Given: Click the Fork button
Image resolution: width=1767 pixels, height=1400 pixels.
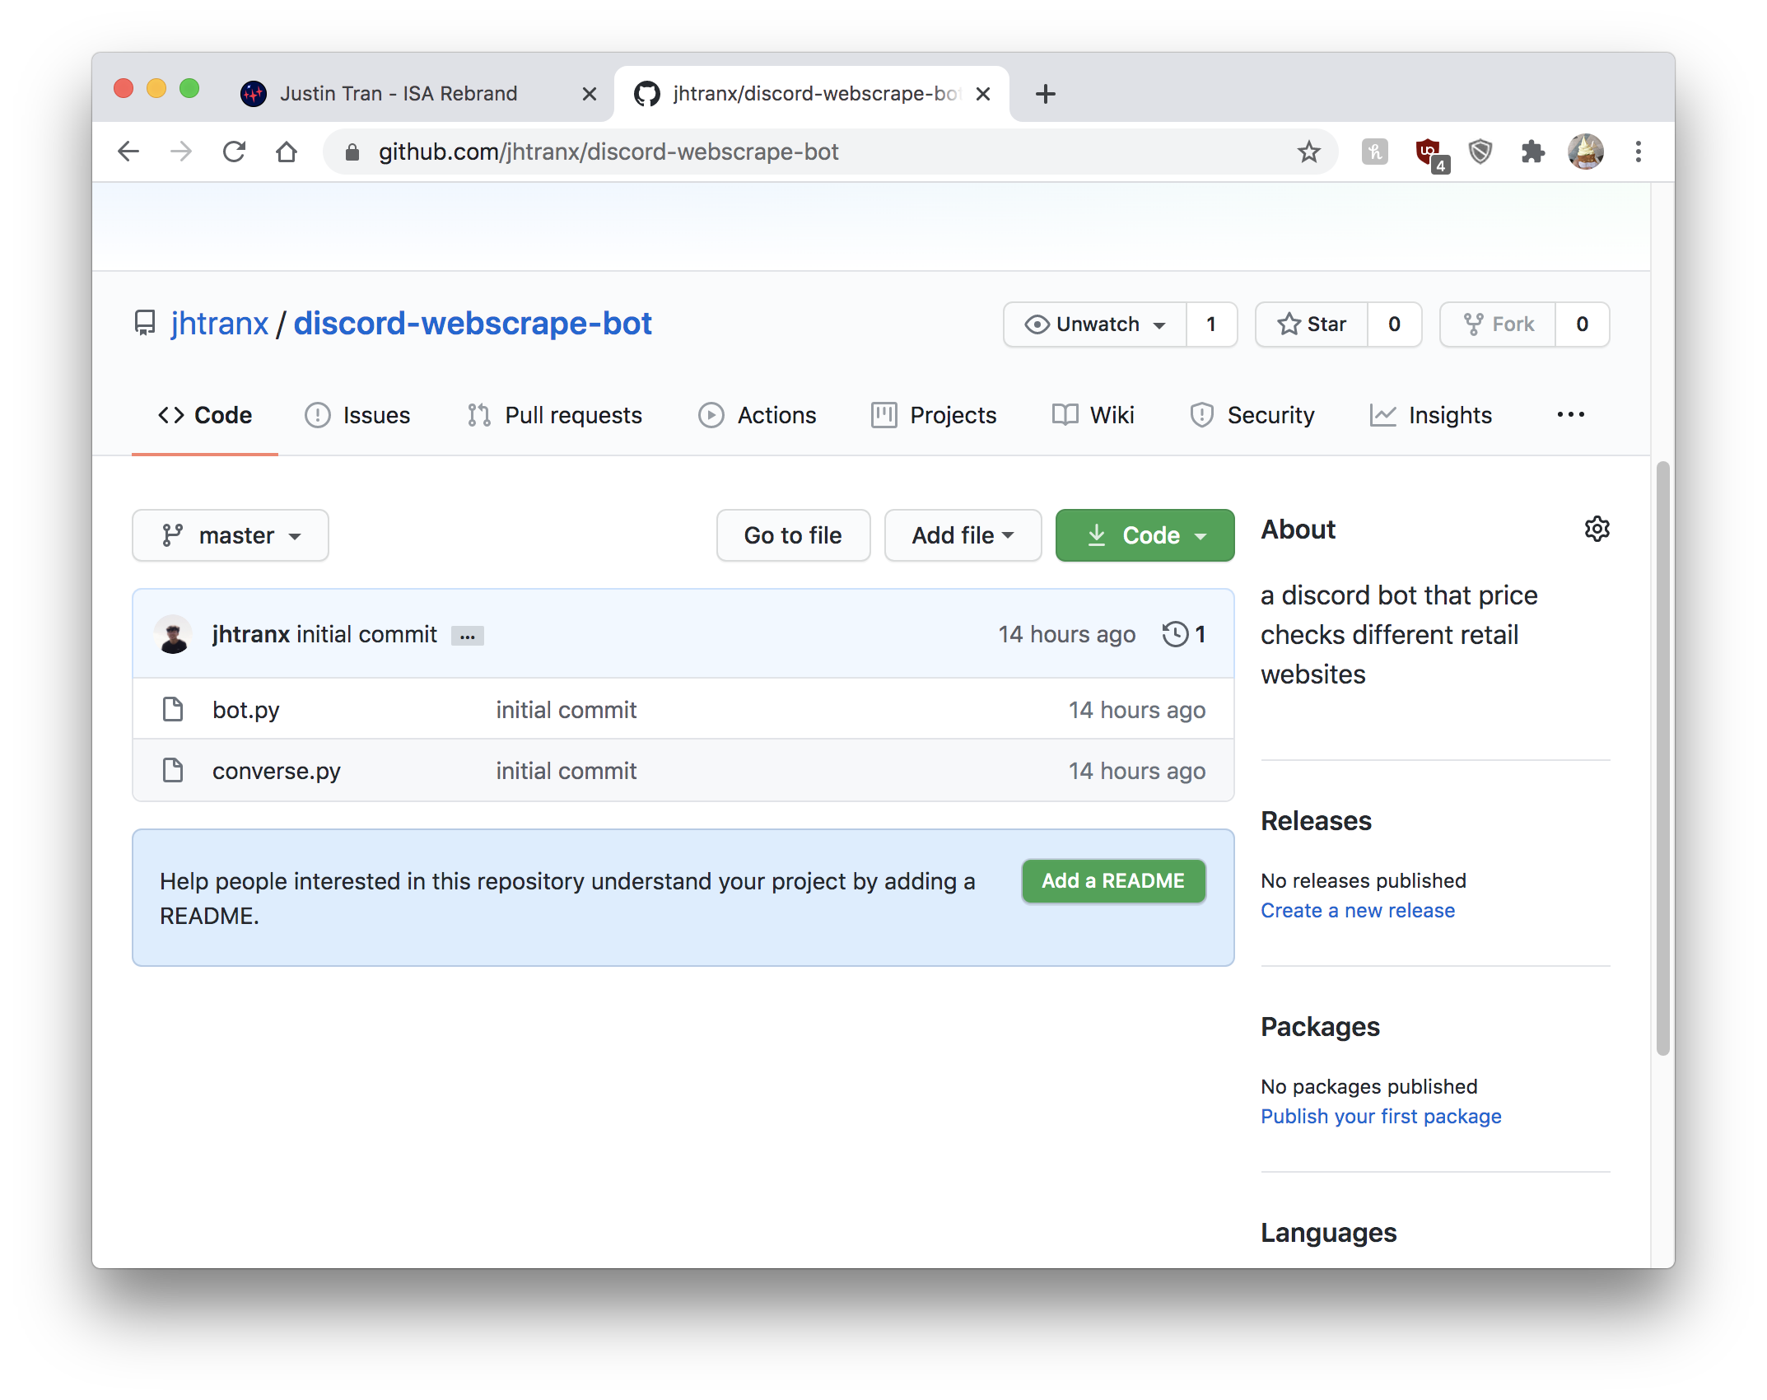Looking at the screenshot, I should pyautogui.click(x=1499, y=324).
